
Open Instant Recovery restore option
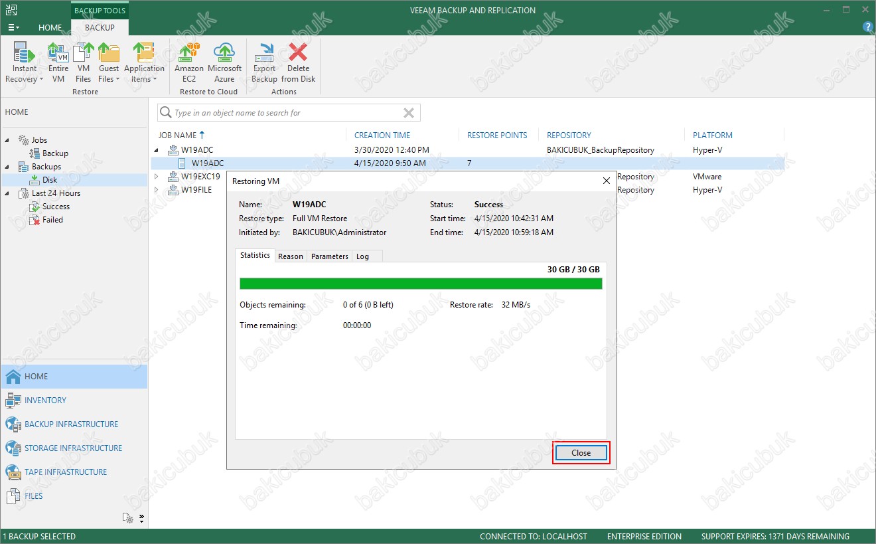pyautogui.click(x=25, y=62)
